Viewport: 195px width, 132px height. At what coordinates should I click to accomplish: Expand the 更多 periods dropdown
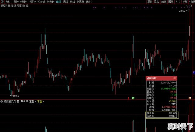[x=89, y=2]
